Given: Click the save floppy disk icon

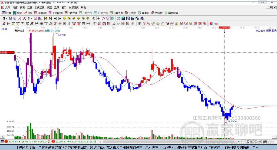Looking at the screenshot, I should click(x=133, y=18).
